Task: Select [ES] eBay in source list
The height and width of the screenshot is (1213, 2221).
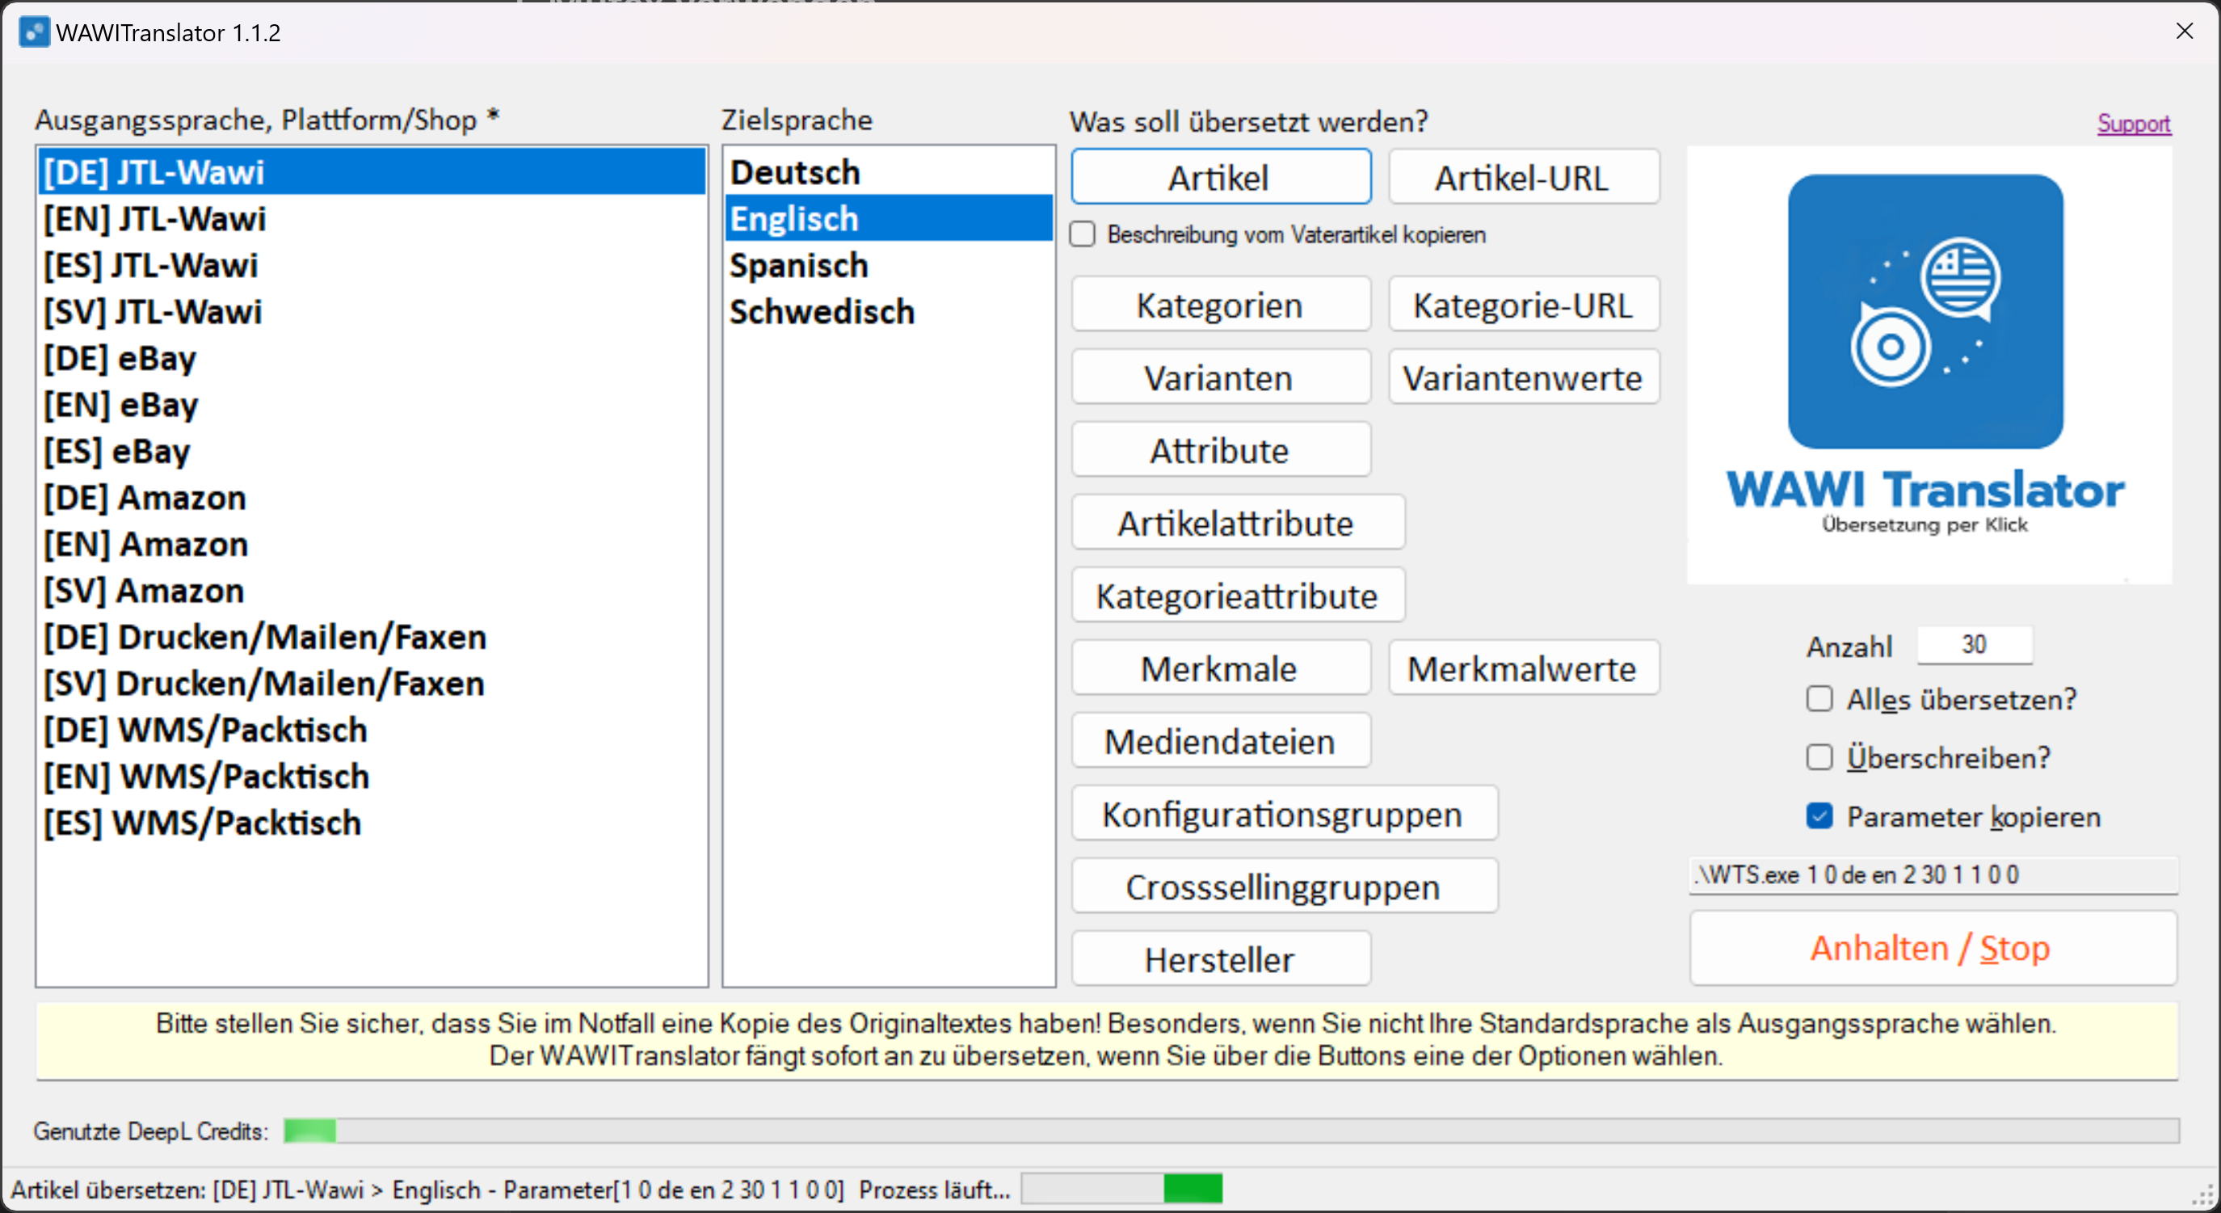Action: [372, 451]
